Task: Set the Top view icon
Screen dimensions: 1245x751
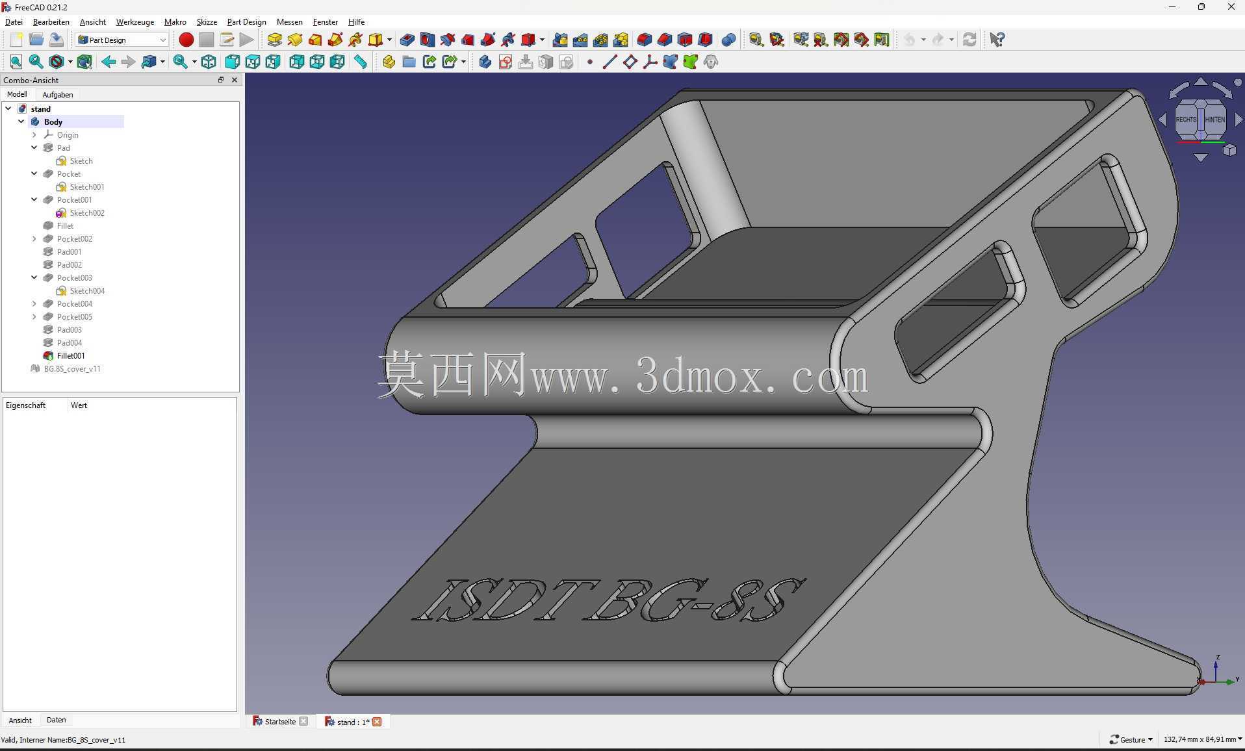Action: coord(253,62)
